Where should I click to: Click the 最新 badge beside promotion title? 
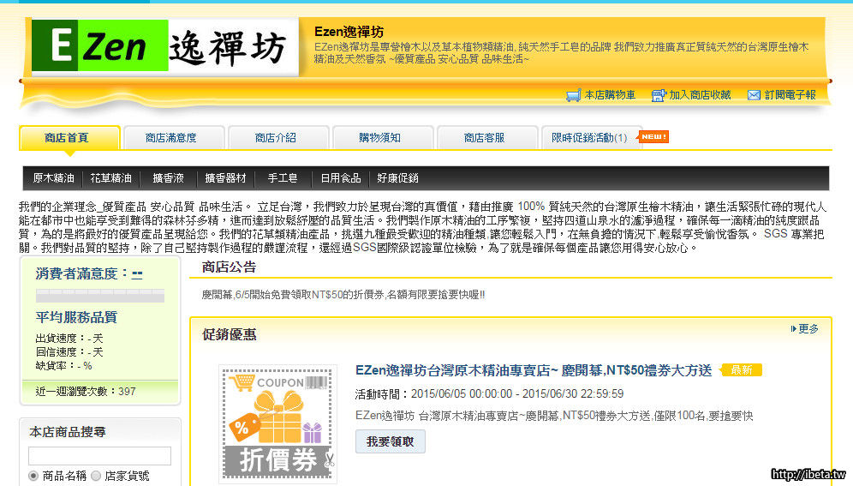pyautogui.click(x=741, y=370)
